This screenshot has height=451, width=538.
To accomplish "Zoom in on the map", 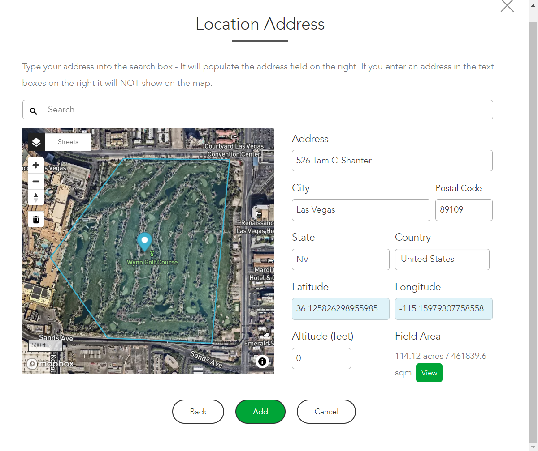I will 36,165.
